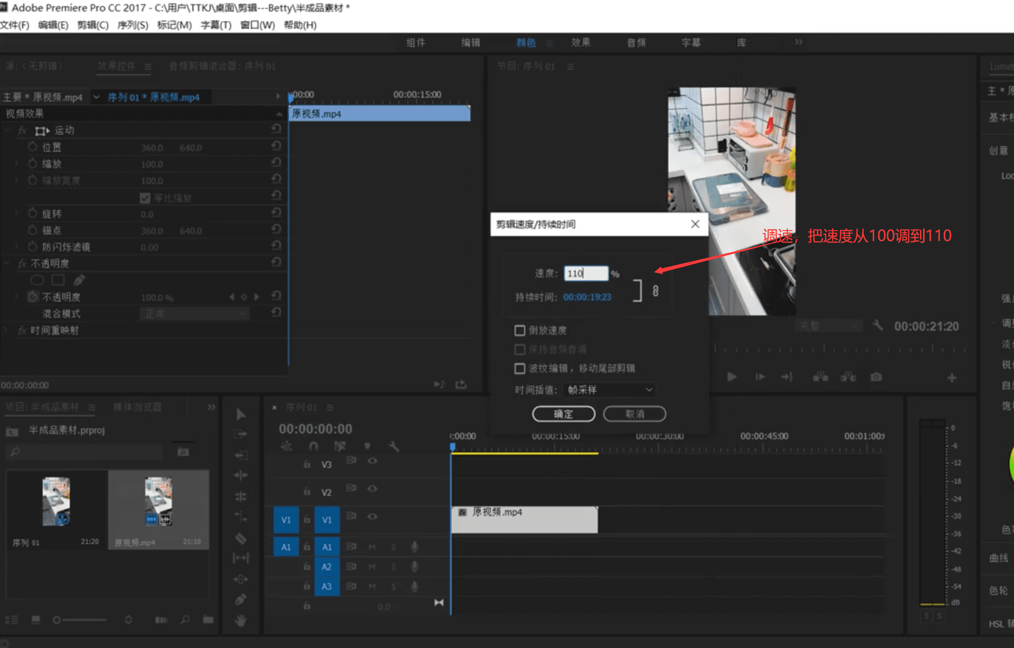Select the Track Select Forward tool
The image size is (1014, 648).
241,434
